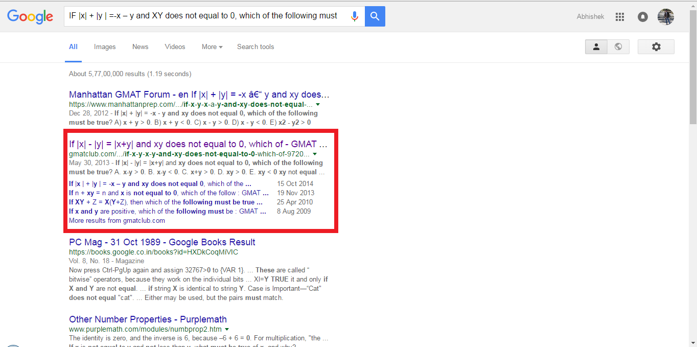The height and width of the screenshot is (347, 697).
Task: Hide private results using the globe icon
Action: click(x=618, y=47)
